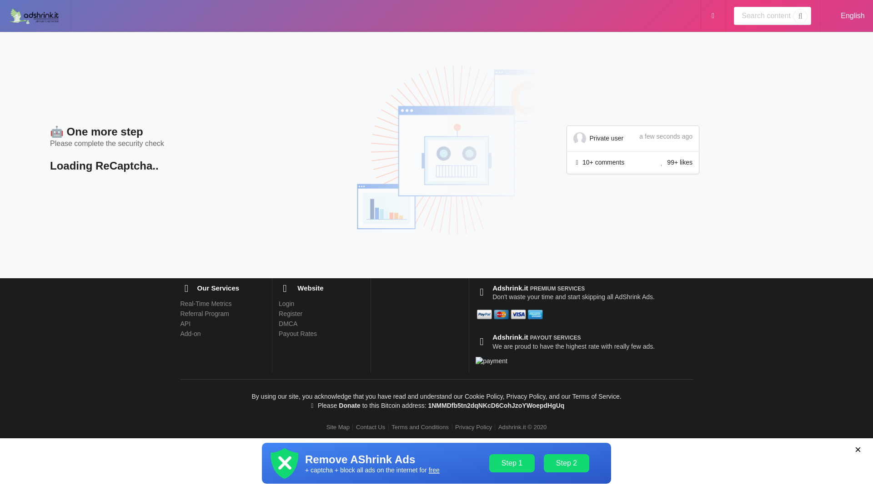This screenshot has width=873, height=491.
Task: Click the Website section icon
Action: pyautogui.click(x=285, y=289)
